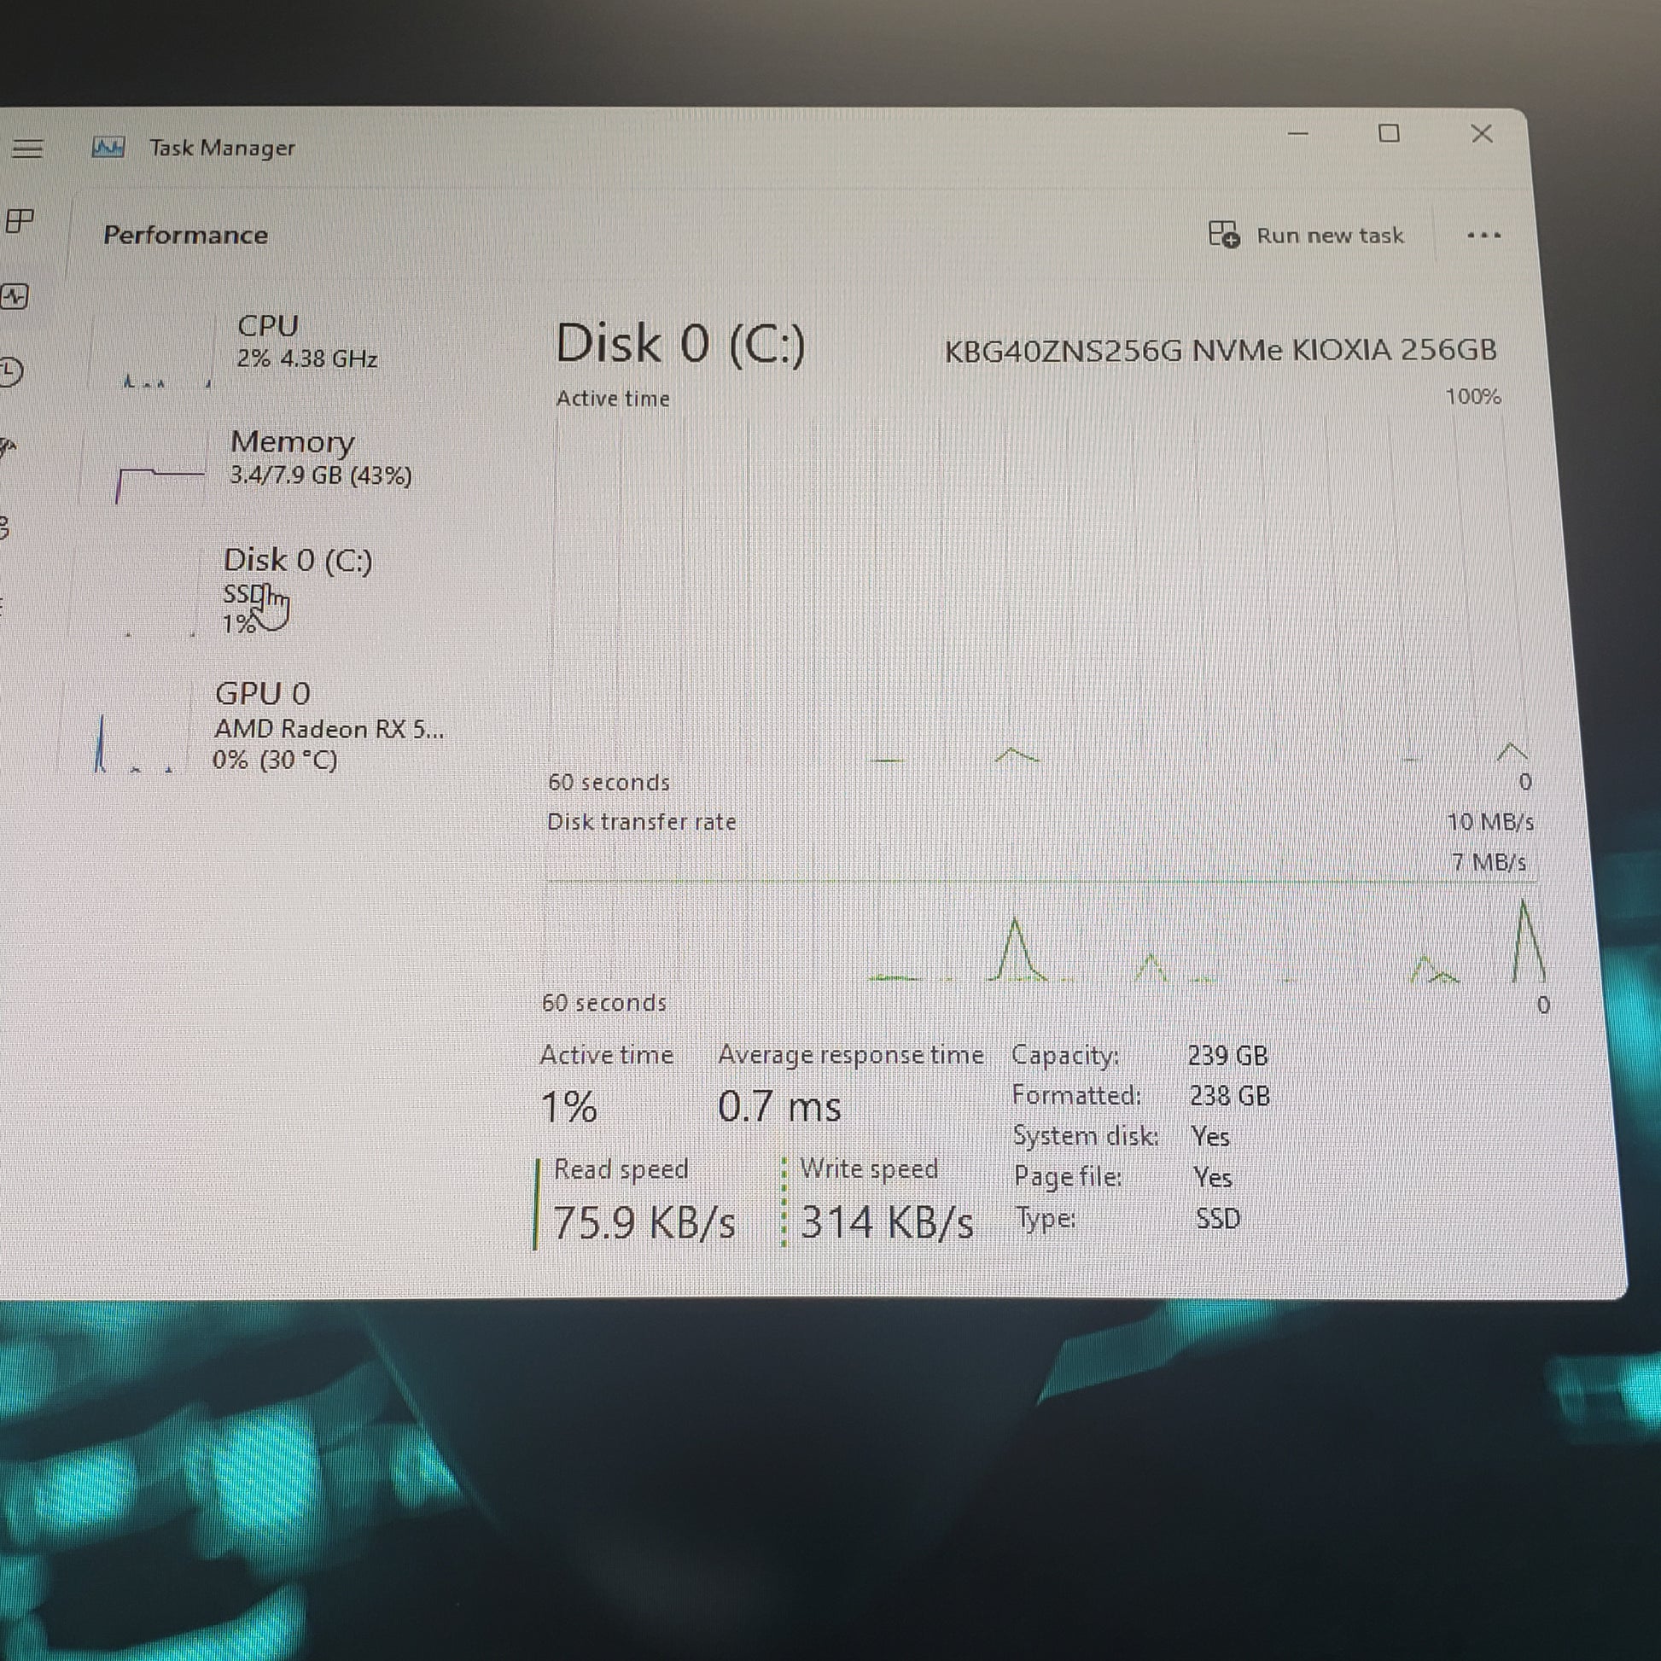Image resolution: width=1661 pixels, height=1661 pixels.
Task: Click the Type SSD value
Action: click(x=1218, y=1219)
